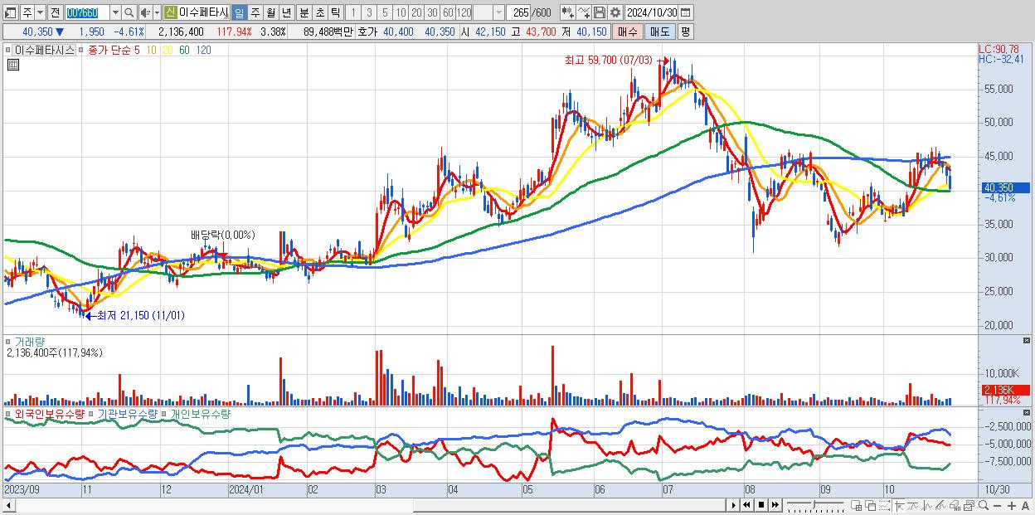The width and height of the screenshot is (1035, 515).
Task: Toggle the 기관보유수량 legend marker
Action: pos(92,414)
